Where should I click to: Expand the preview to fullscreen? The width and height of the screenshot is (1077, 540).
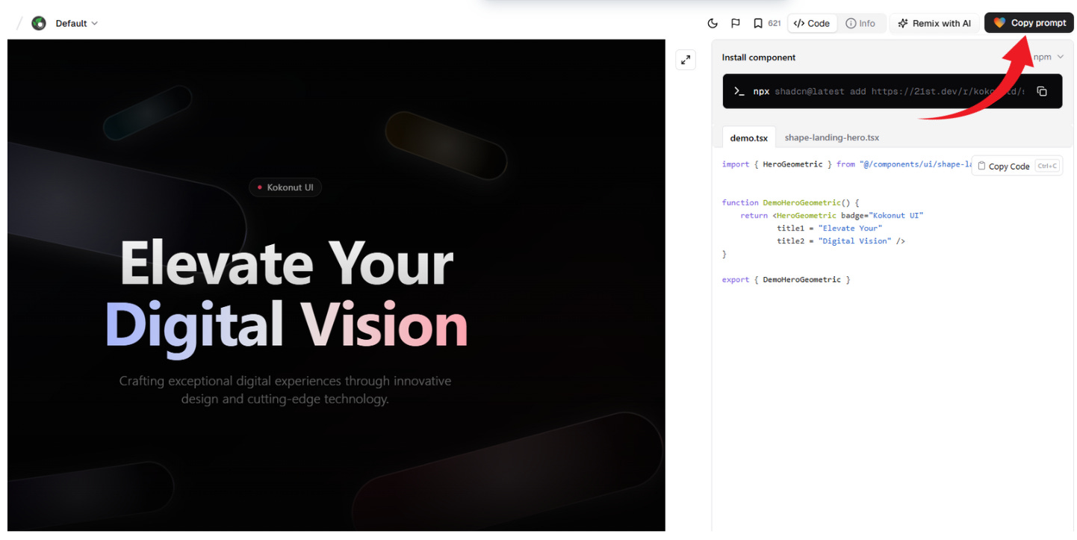click(x=686, y=60)
